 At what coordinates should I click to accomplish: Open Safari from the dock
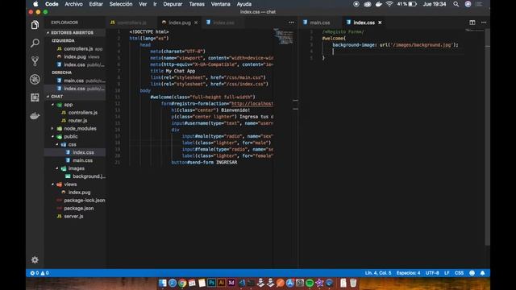(x=172, y=283)
